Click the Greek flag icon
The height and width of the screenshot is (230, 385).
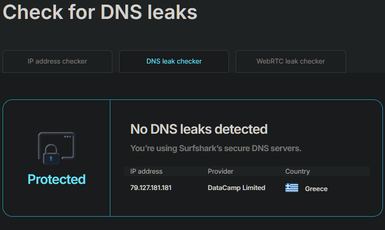[292, 188]
